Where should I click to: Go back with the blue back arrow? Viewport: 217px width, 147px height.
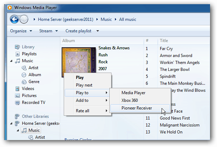tap(14, 19)
